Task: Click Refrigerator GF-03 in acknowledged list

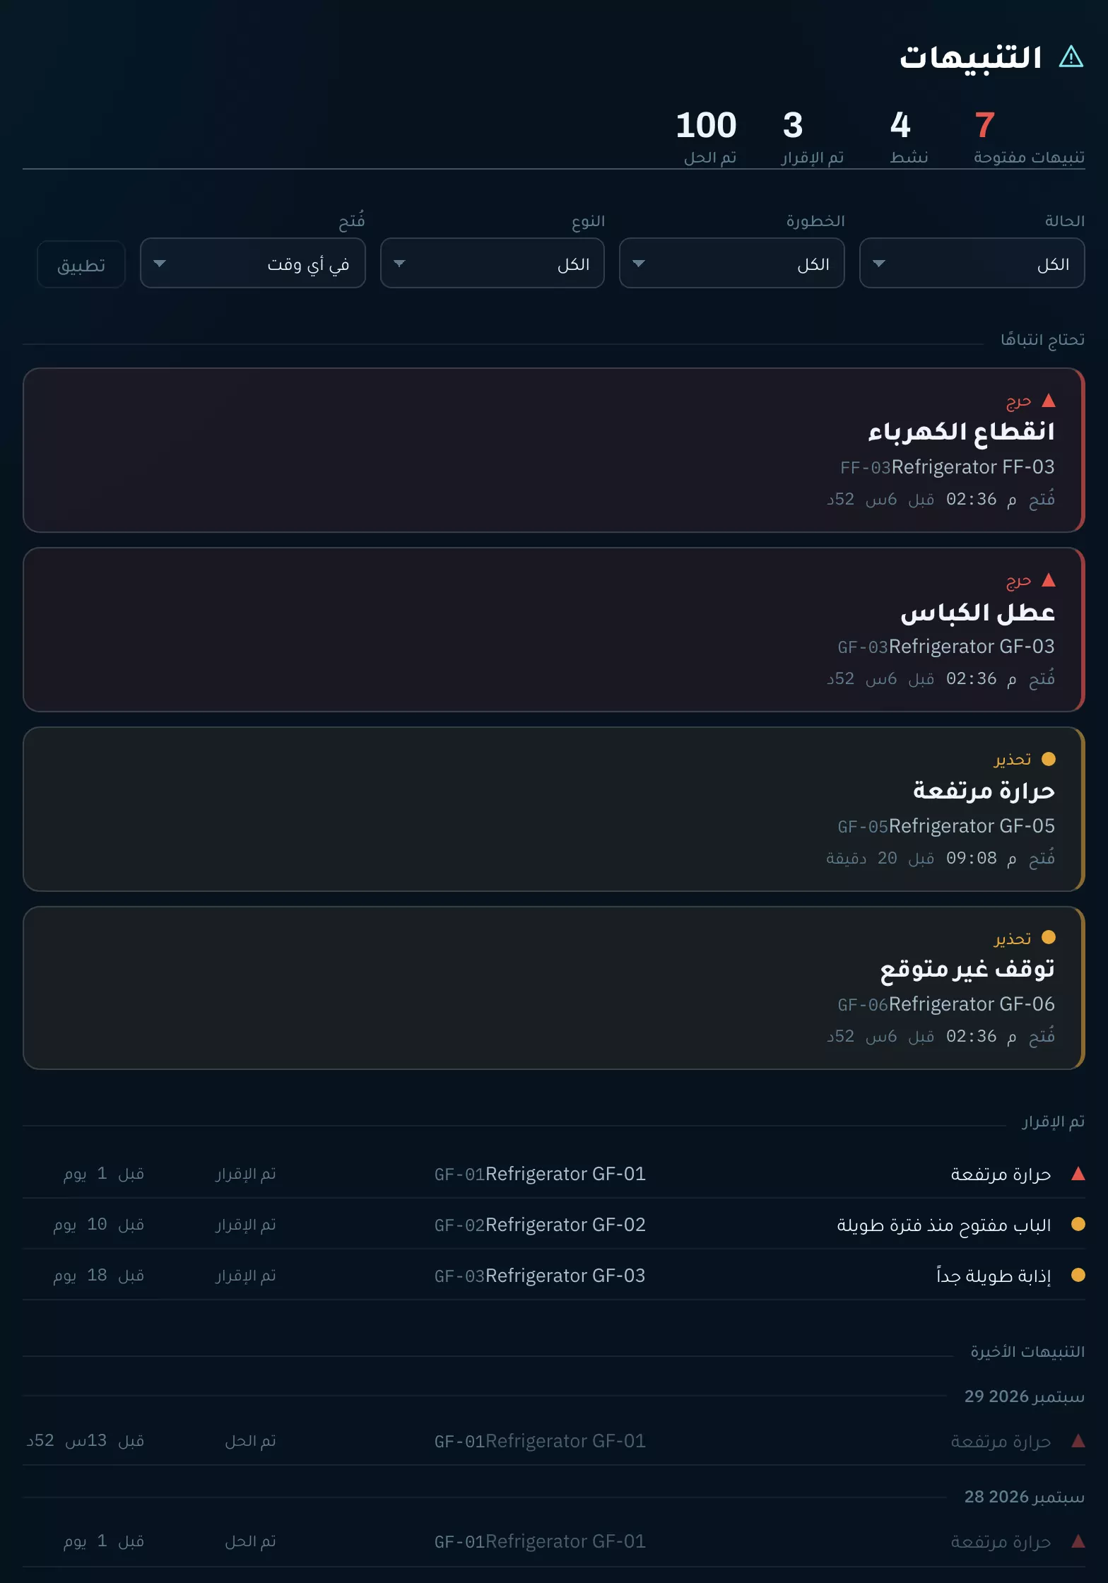Action: tap(565, 1276)
